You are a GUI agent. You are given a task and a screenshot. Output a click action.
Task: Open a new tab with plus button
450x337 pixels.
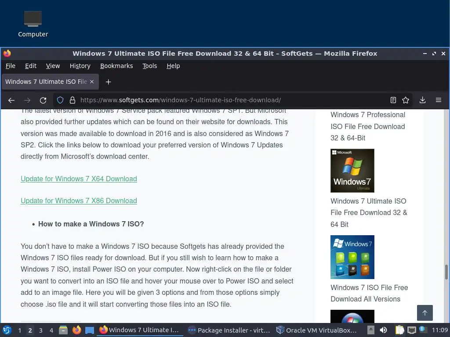pyautogui.click(x=108, y=82)
